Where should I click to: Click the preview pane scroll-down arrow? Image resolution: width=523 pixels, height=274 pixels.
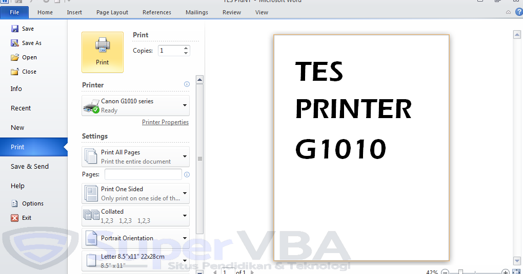coord(517,261)
